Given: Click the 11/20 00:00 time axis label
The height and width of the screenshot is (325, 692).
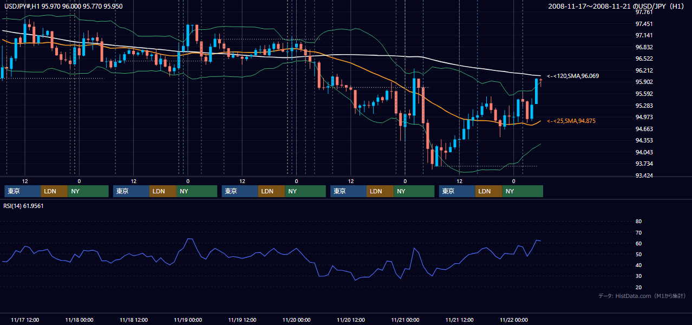Looking at the screenshot, I should pos(297,320).
